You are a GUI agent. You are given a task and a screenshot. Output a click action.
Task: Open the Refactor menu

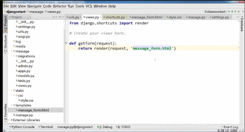coord(60,6)
